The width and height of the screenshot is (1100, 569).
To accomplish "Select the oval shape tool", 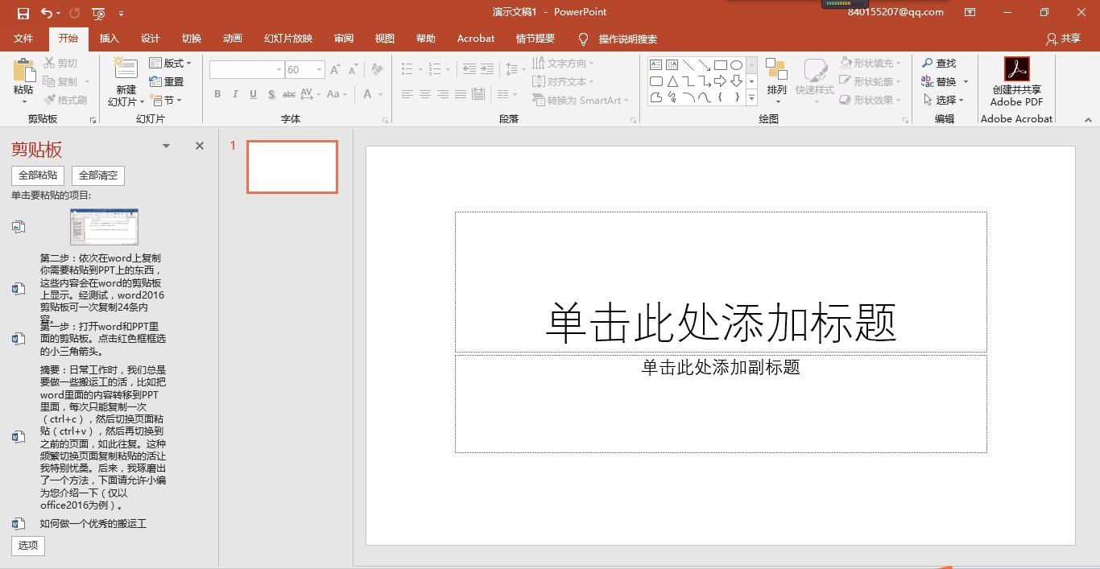I will 735,64.
